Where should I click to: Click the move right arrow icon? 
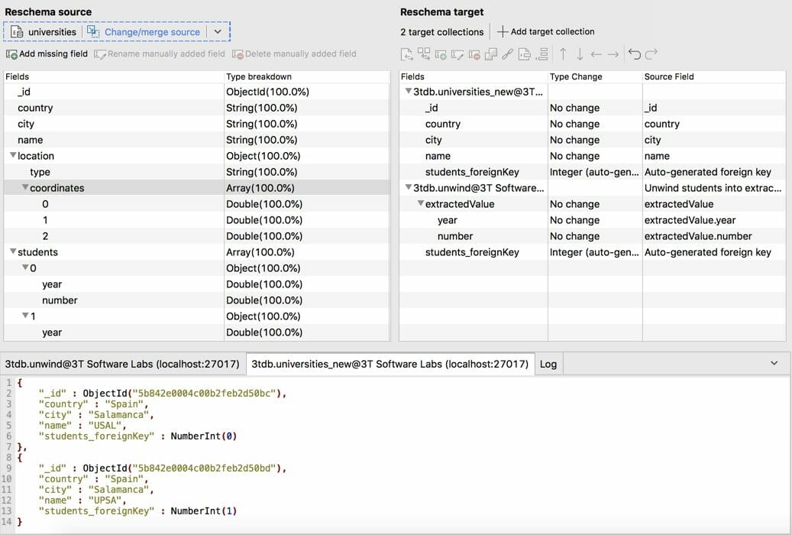[x=613, y=54]
